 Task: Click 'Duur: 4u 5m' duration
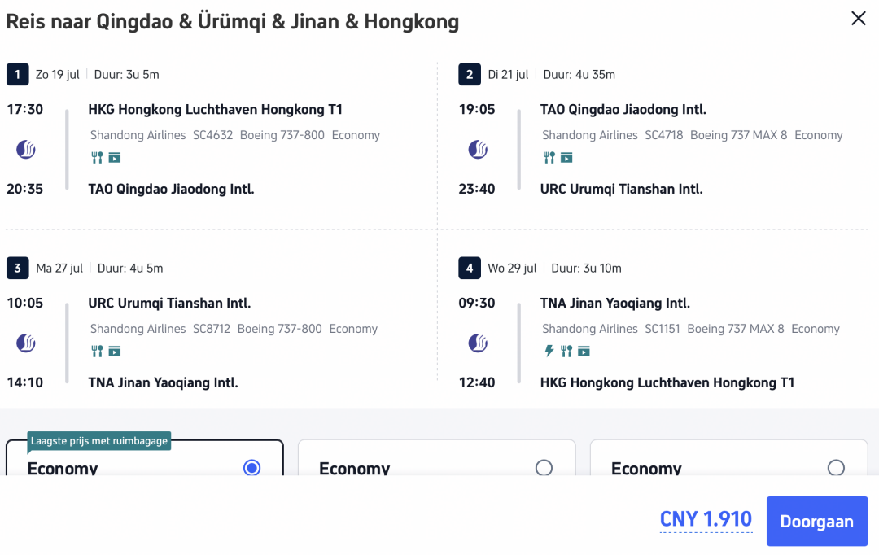coord(130,268)
